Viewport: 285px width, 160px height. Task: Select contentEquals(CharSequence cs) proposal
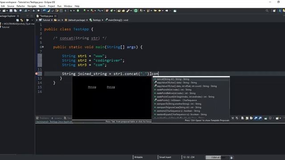coord(191,115)
